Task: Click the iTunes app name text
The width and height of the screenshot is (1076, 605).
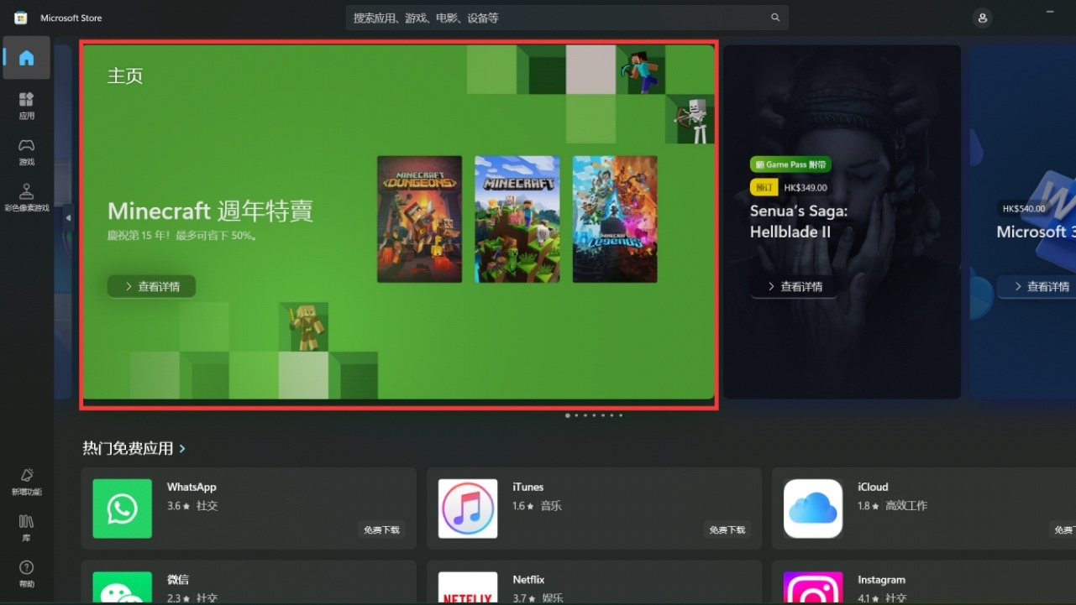Action: click(528, 487)
